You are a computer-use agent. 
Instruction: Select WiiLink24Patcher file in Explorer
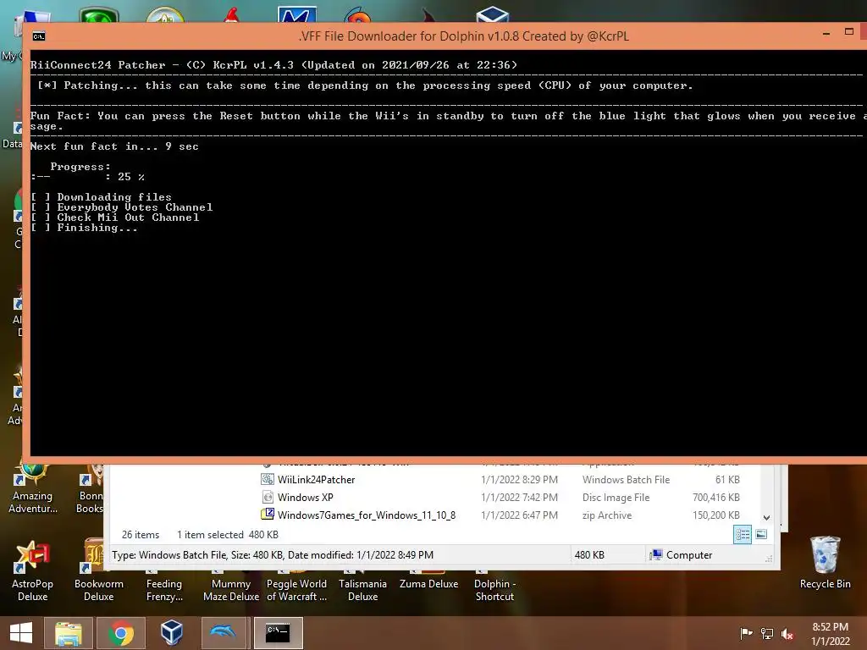click(317, 480)
